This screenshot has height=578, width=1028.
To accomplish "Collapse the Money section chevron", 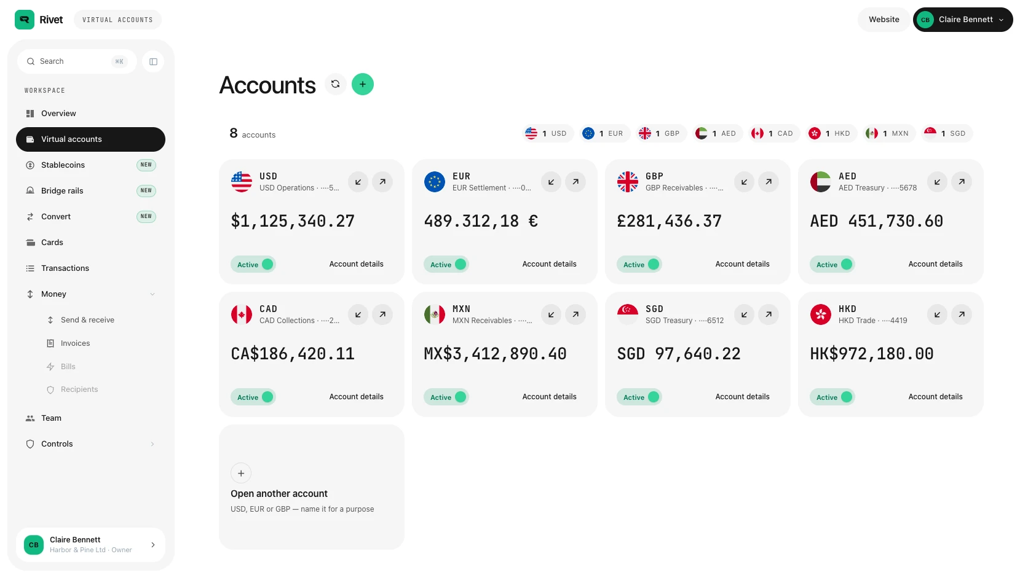I will pyautogui.click(x=152, y=294).
